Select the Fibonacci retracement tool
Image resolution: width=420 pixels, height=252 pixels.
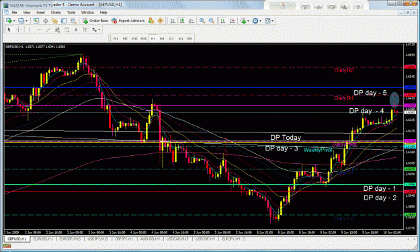tap(67, 30)
